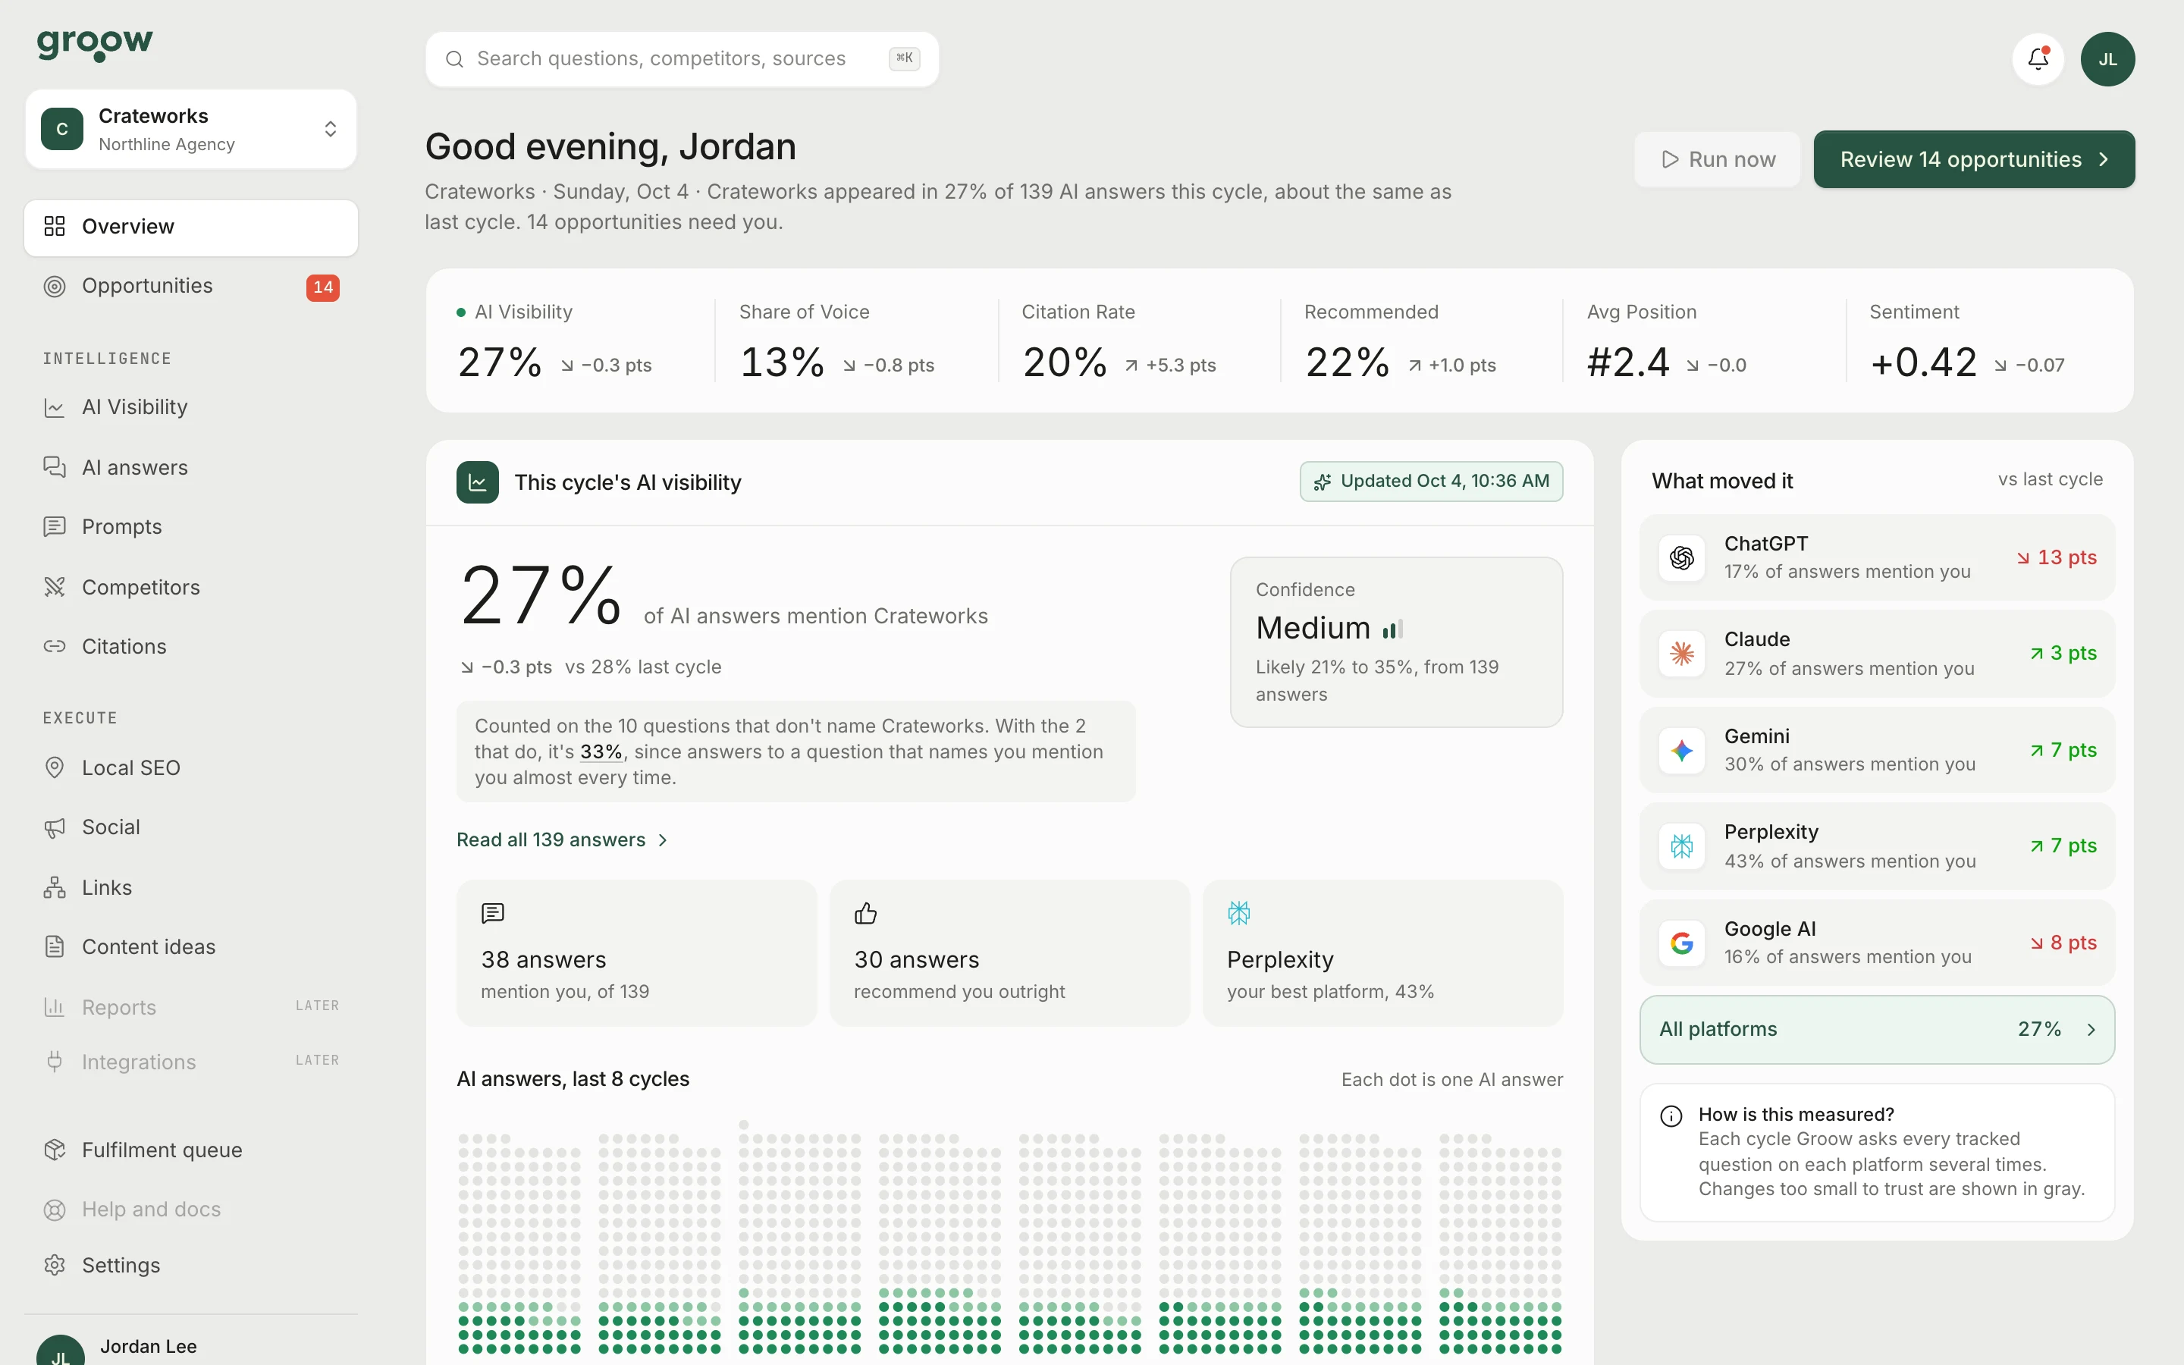Click the Avg Position #2.4 metric
This screenshot has width=2184, height=1365.
tap(1704, 341)
